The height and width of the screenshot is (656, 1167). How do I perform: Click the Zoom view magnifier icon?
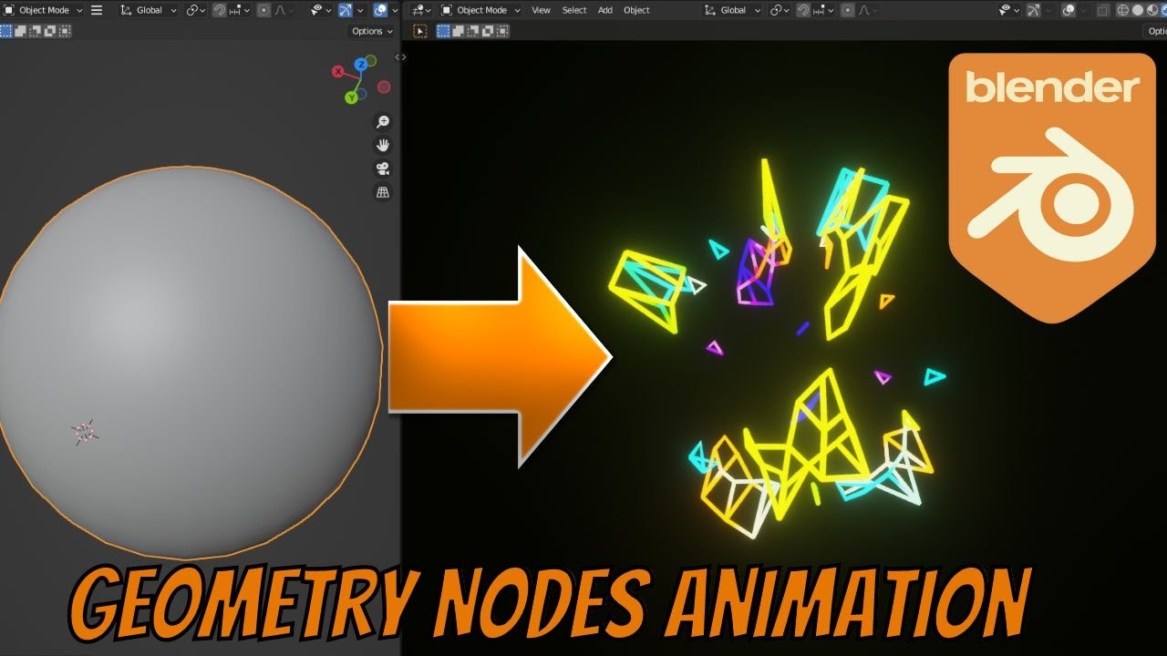coord(383,122)
